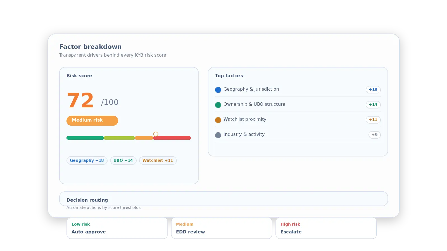Click the lime segment of risk bar
The width and height of the screenshot is (447, 251).
click(119, 138)
